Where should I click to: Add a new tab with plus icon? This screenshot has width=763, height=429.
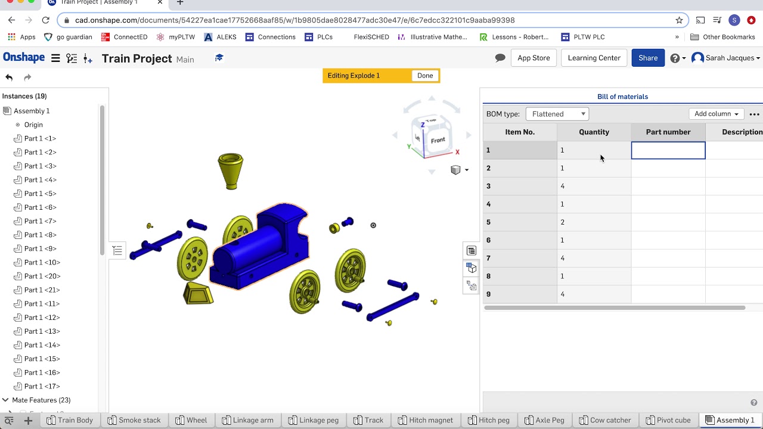[x=28, y=421]
